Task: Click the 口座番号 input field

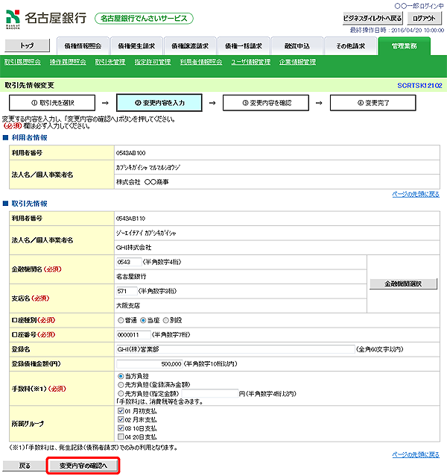Action: [x=133, y=335]
